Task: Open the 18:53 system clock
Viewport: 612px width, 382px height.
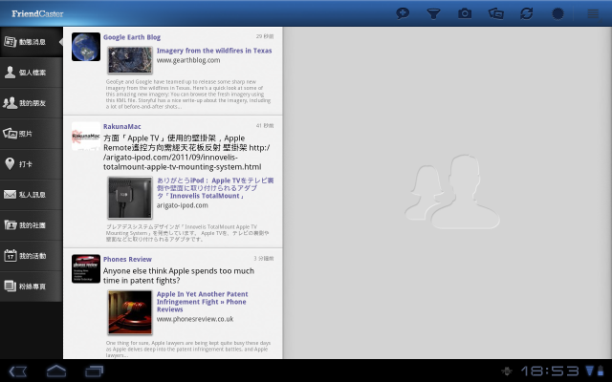Action: click(x=550, y=371)
